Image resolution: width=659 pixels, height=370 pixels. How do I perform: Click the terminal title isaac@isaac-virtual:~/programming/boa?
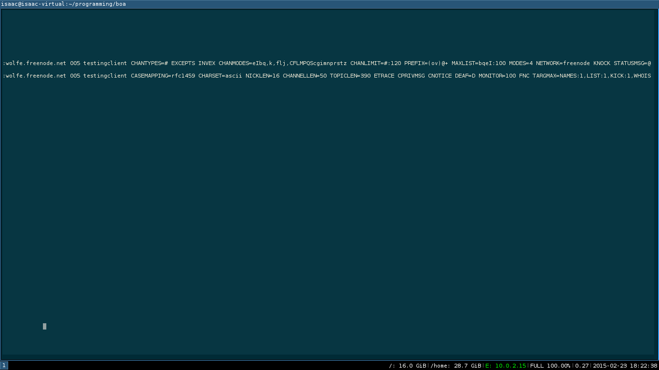(63, 4)
